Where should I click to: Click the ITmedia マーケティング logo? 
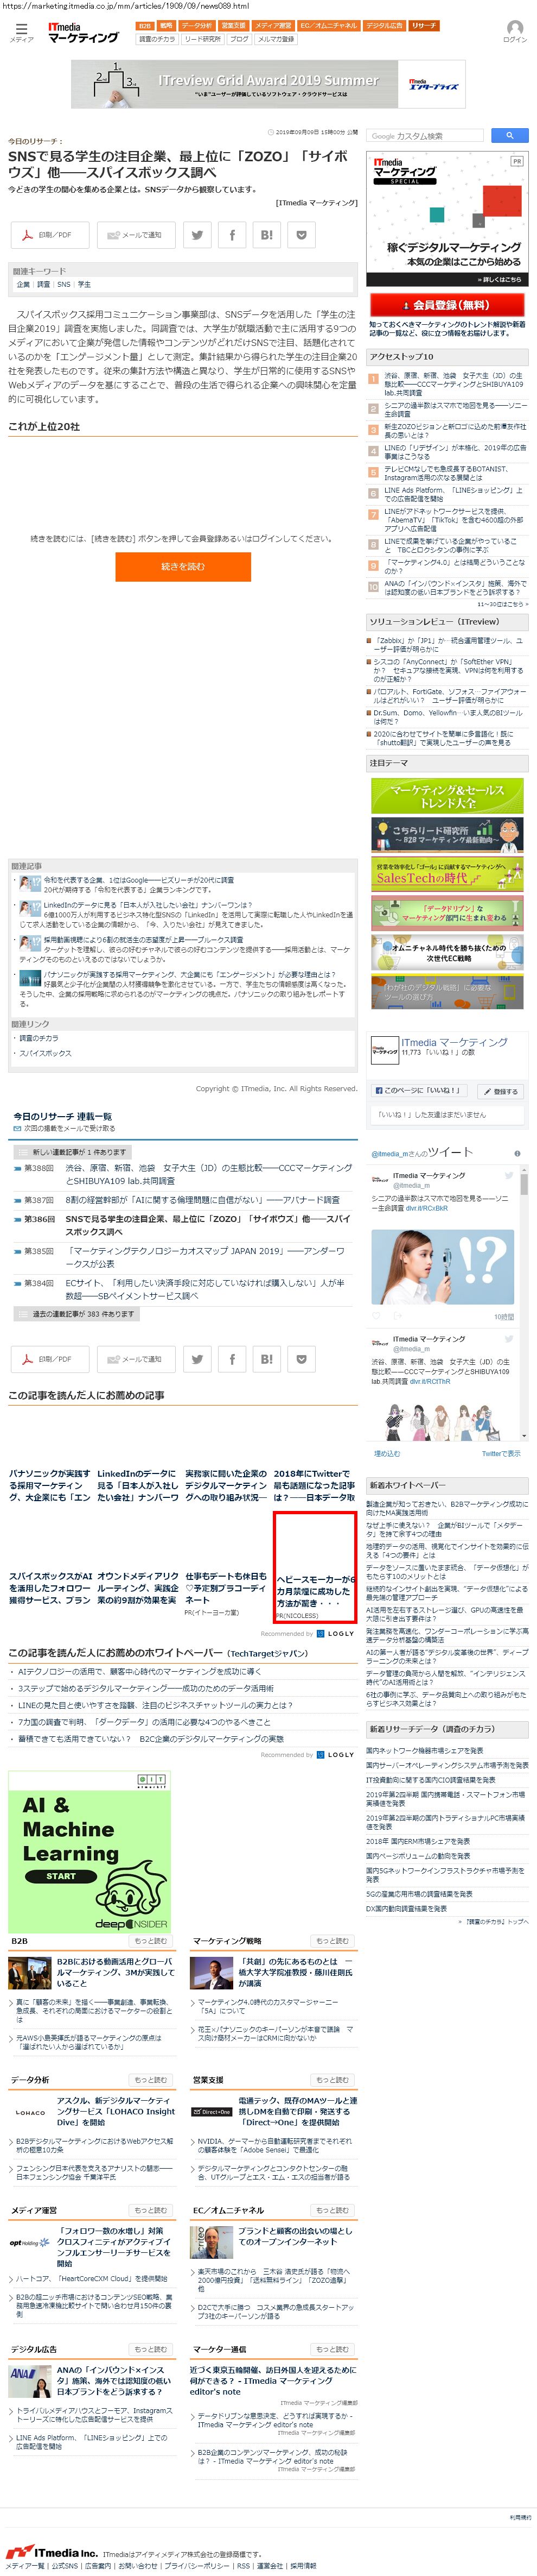pos(83,33)
